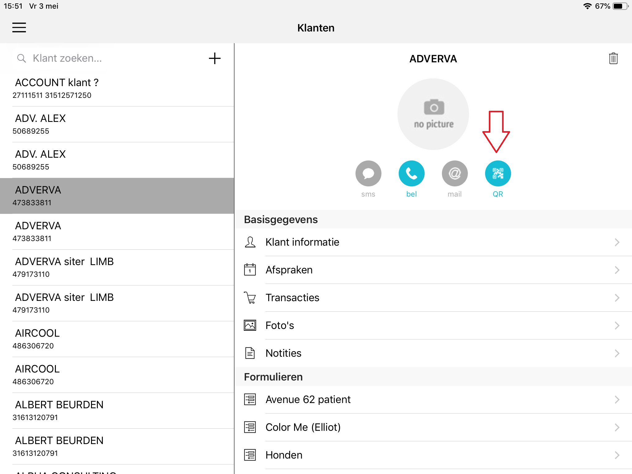Expand the Afspraken row chevron
The image size is (632, 474).
pos(617,270)
